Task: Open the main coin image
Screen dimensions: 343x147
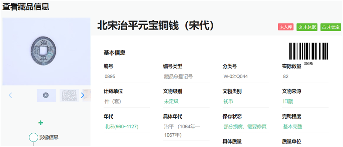Action: [x=46, y=51]
